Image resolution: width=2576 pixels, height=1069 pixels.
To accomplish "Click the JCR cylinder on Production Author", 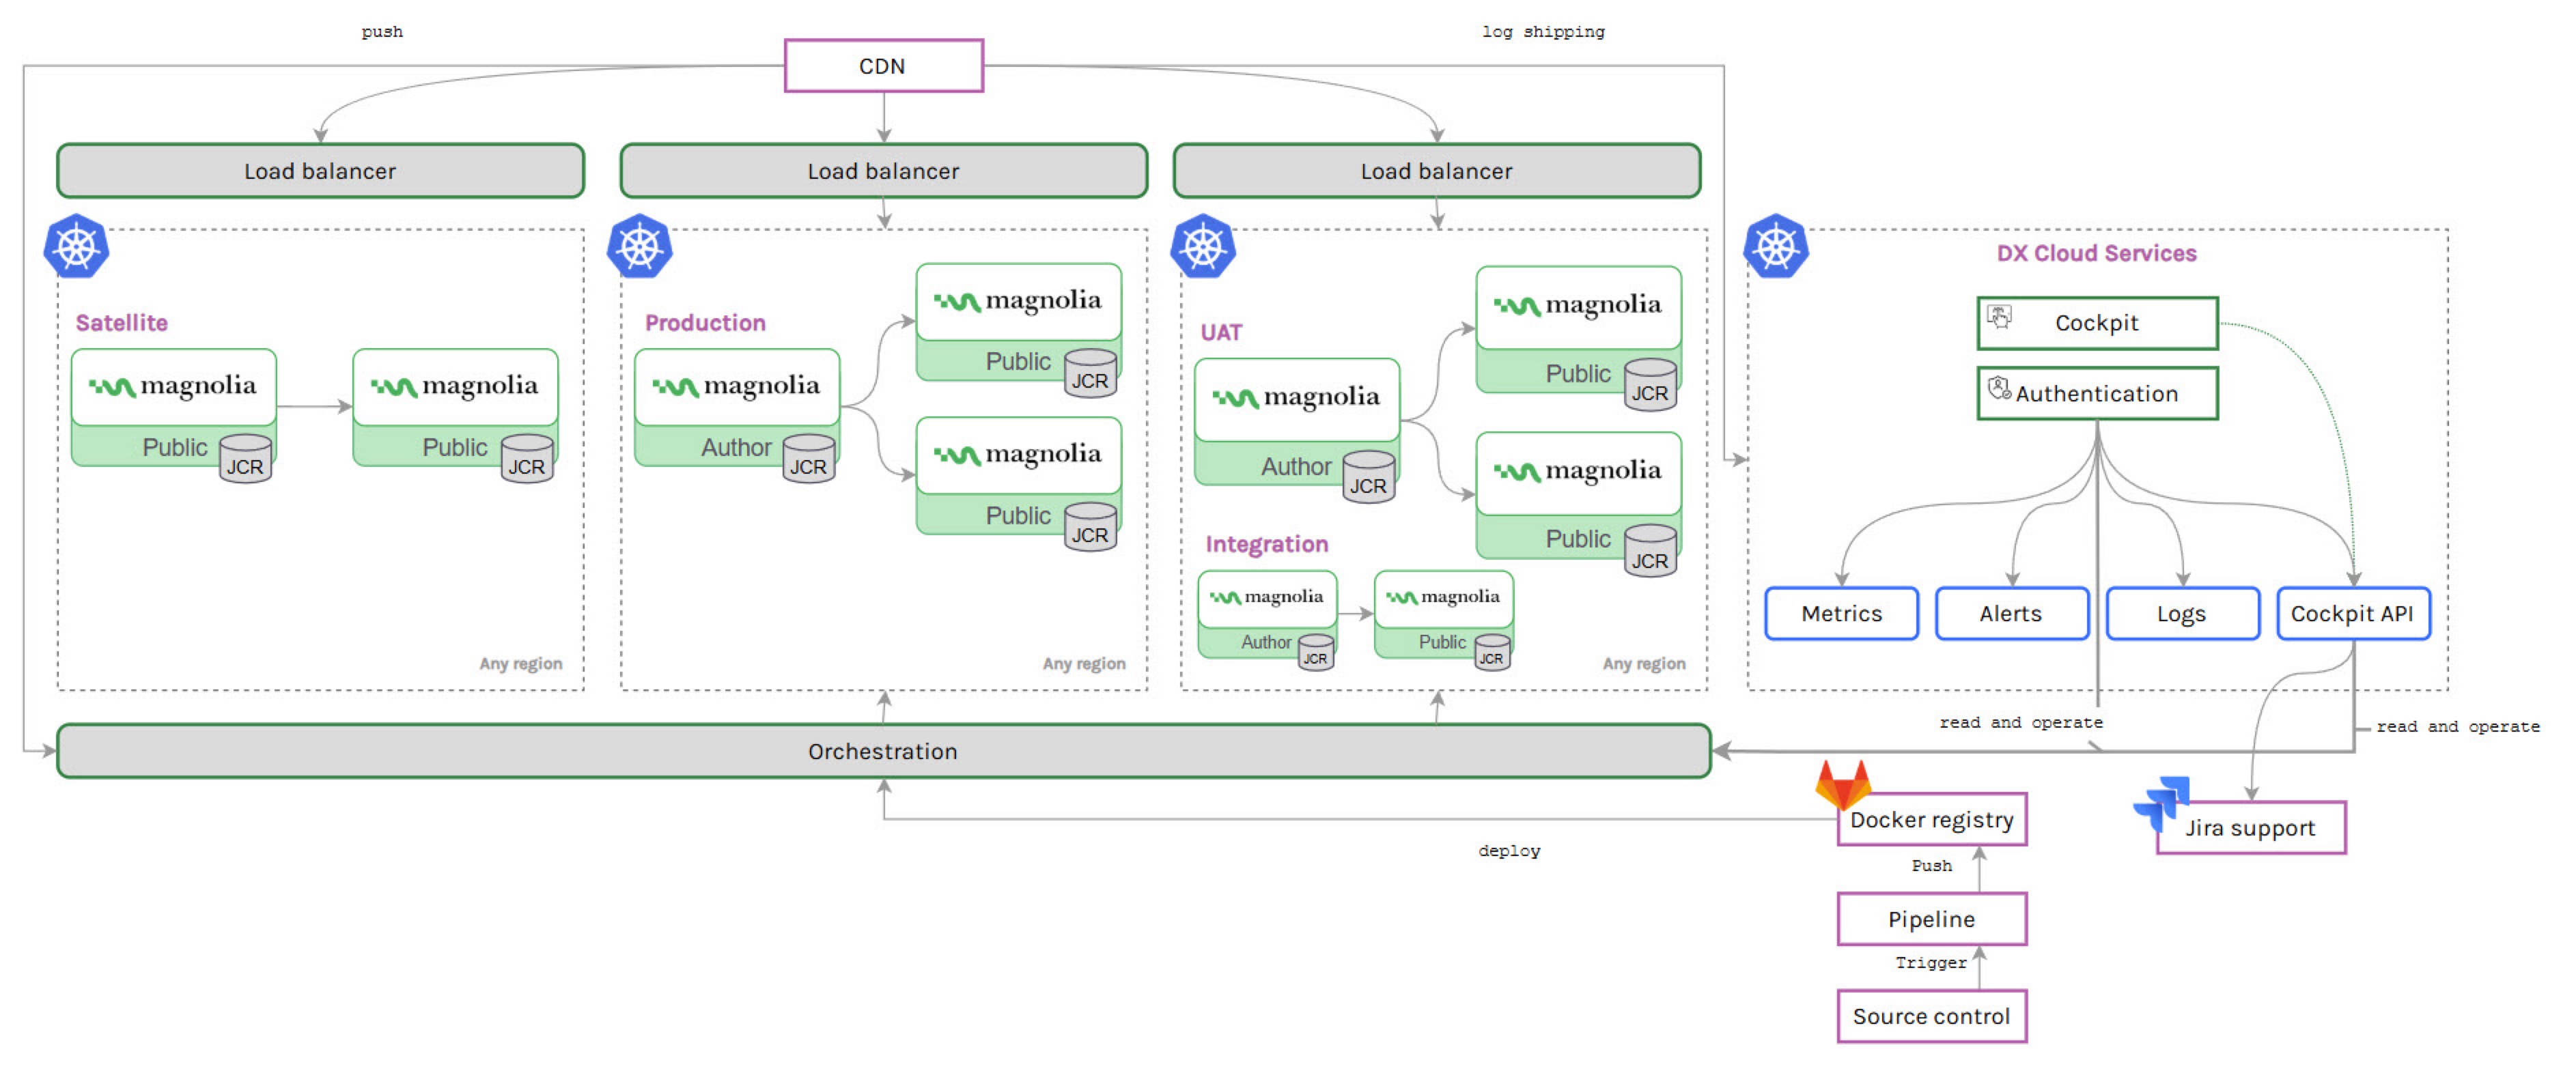I will [808, 459].
